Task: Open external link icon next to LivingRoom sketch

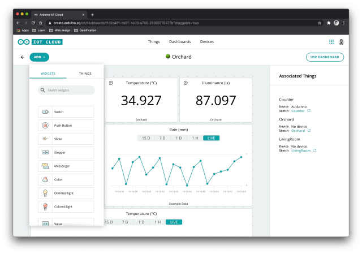Action: [314, 150]
